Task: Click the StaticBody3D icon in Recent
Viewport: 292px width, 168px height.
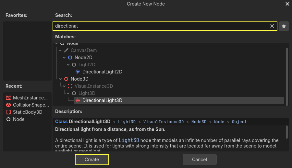Action: [8, 112]
